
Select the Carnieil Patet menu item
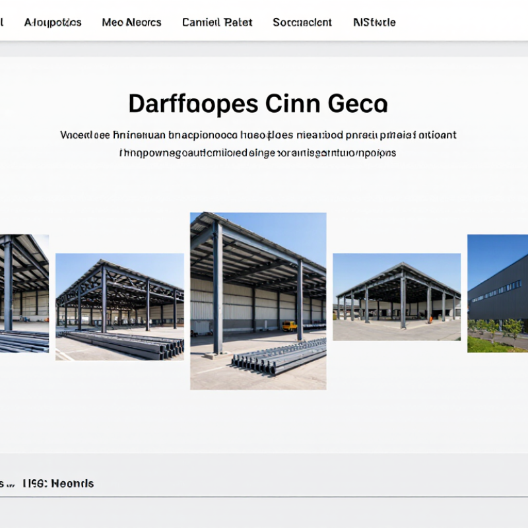217,22
